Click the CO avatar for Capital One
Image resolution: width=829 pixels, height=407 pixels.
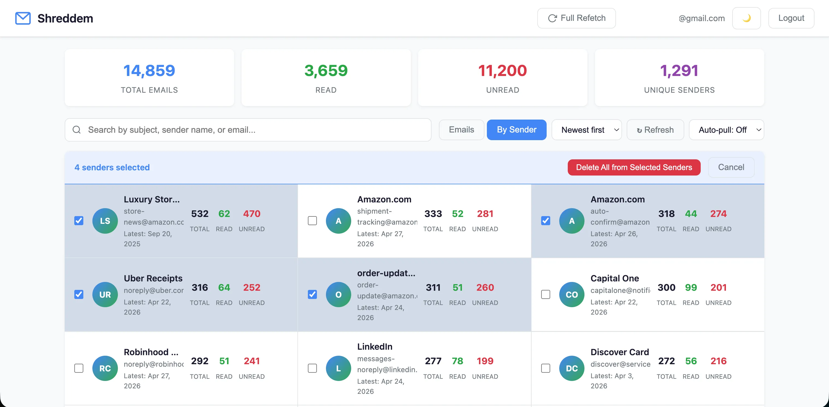point(572,295)
